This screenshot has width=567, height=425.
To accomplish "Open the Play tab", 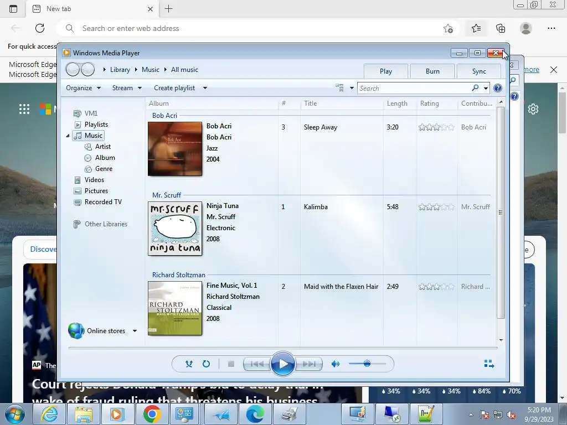I will point(386,71).
